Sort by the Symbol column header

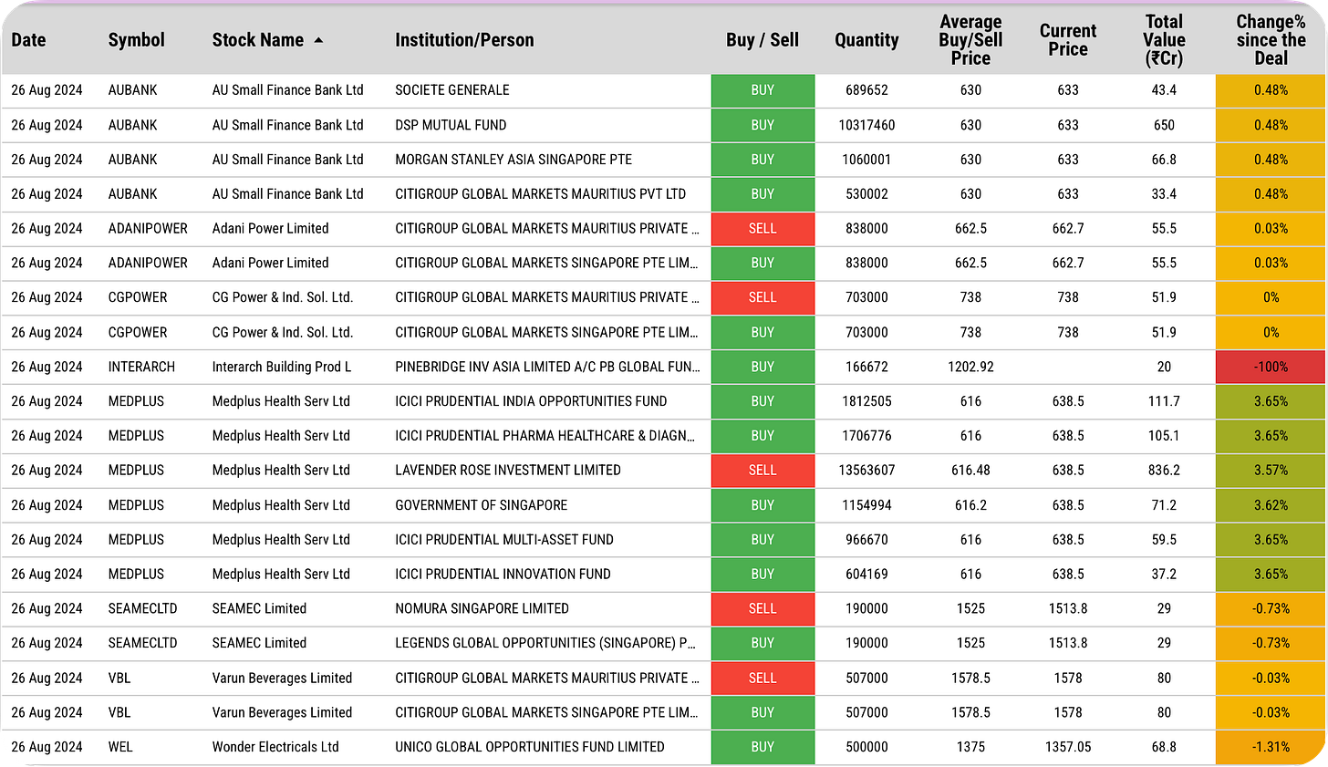click(x=136, y=40)
